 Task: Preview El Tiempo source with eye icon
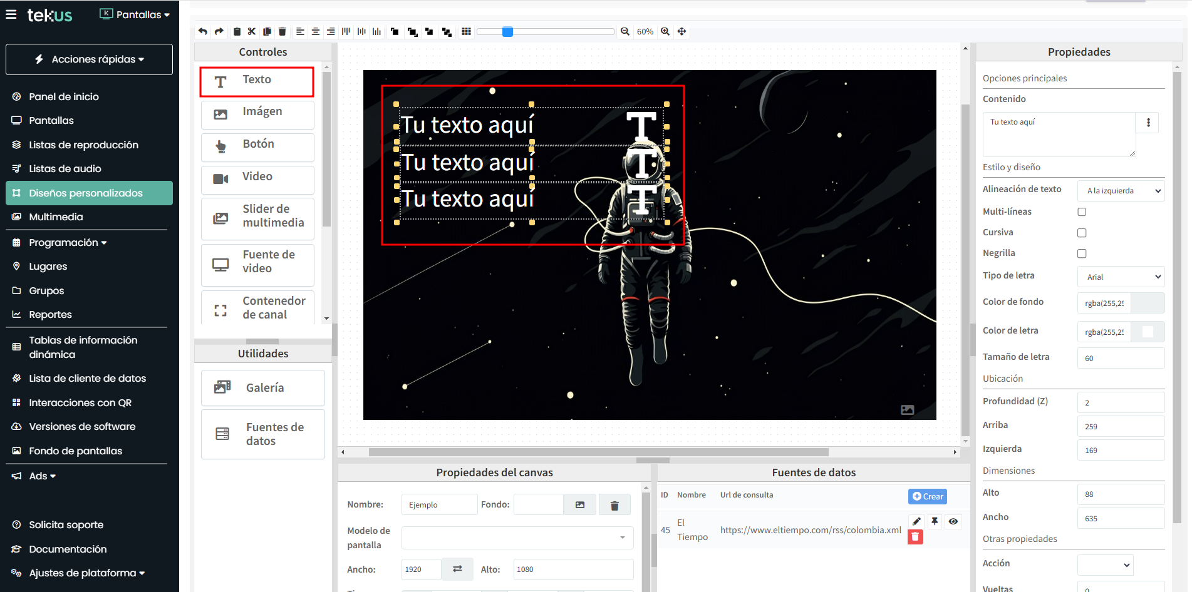953,521
